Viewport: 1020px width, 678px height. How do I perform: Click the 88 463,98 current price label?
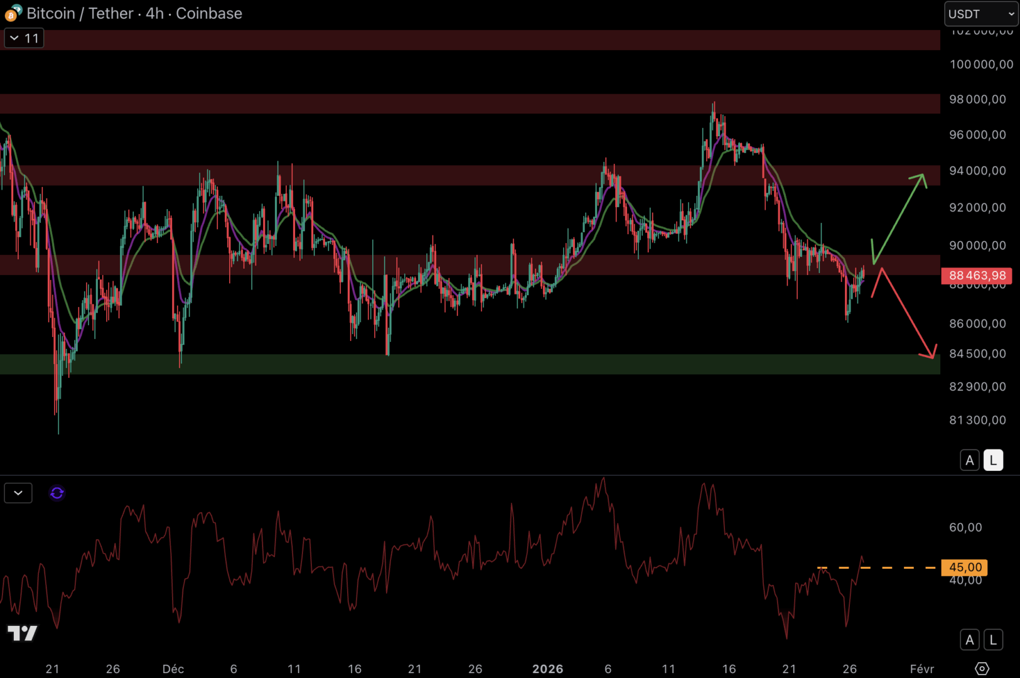(x=977, y=276)
